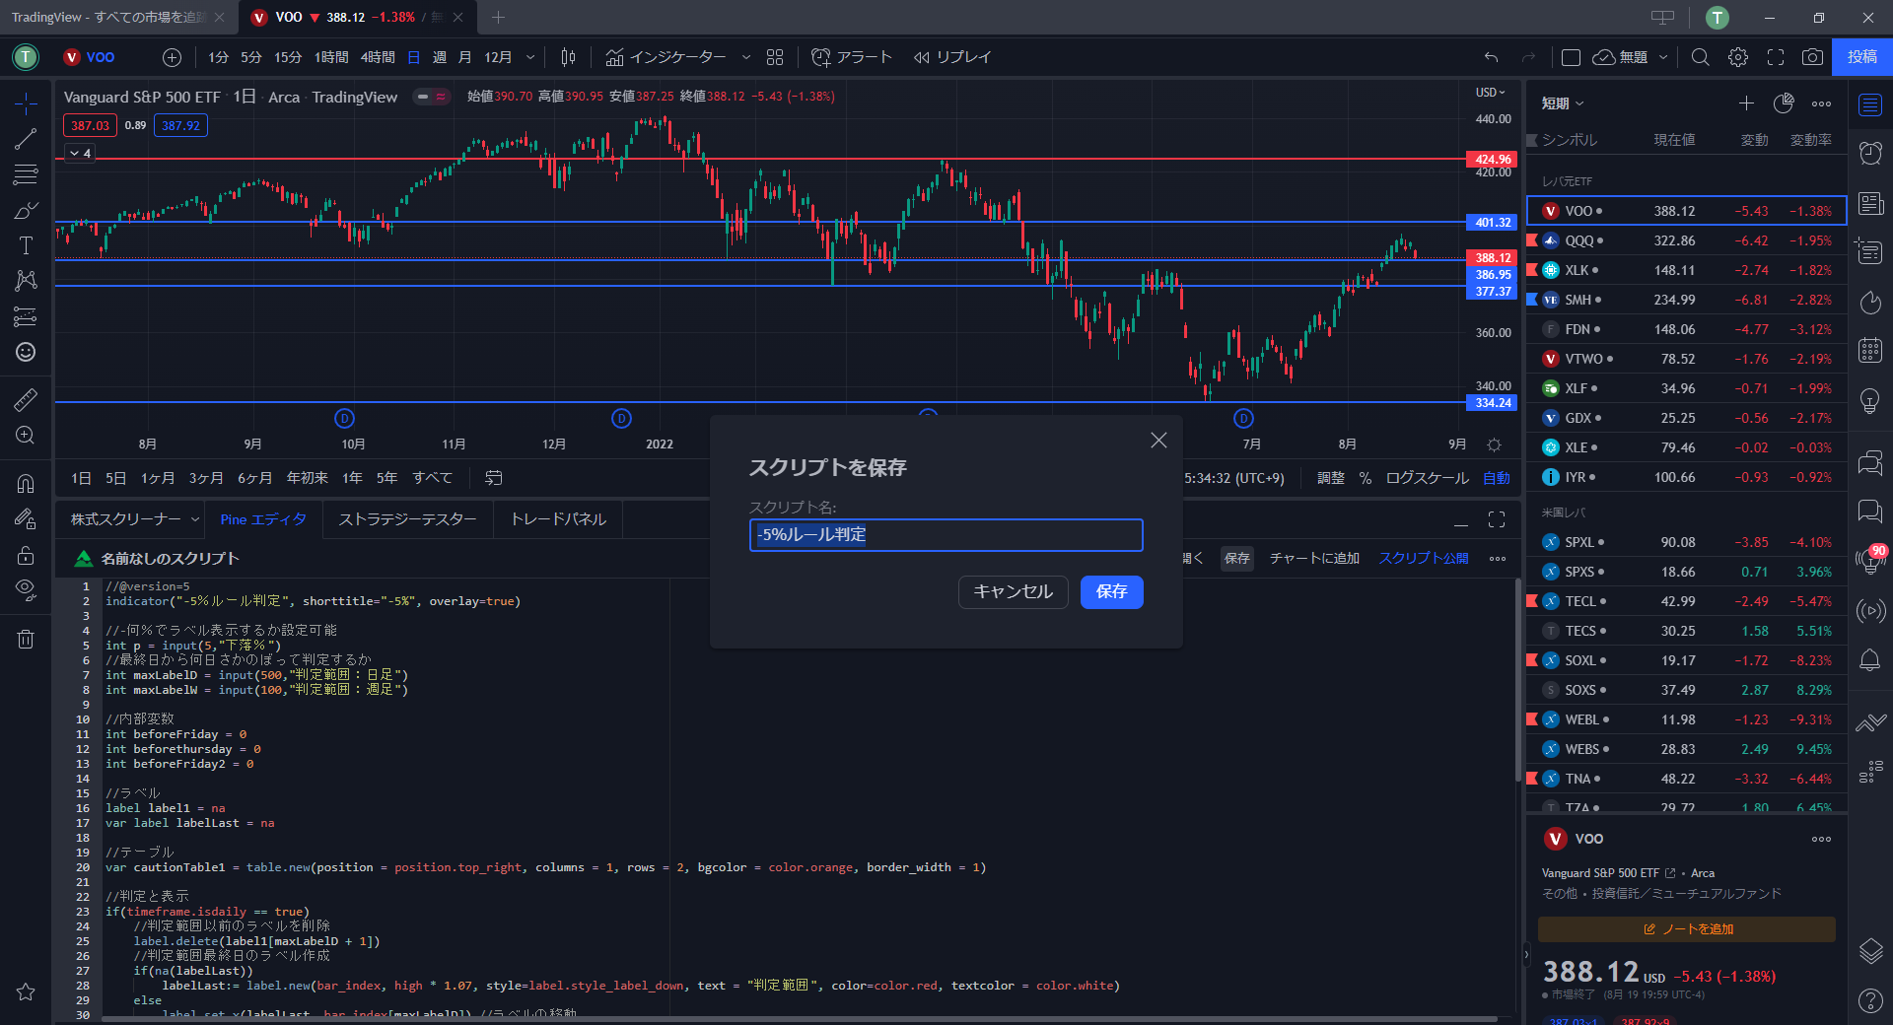Select the text annotation tool
The image size is (1893, 1025).
tap(26, 245)
